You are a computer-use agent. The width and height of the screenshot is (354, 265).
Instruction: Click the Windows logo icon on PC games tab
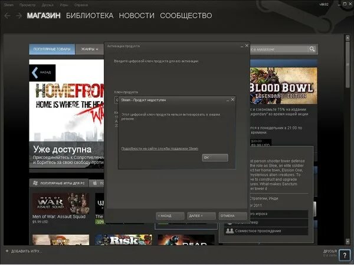click(x=35, y=183)
